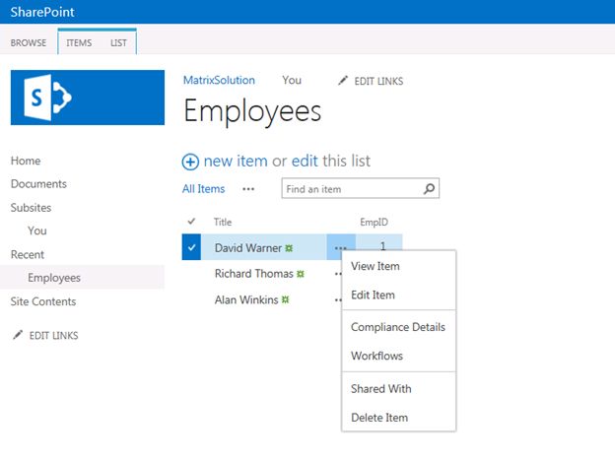Open the LIST ribbon tab
615x461 pixels.
[x=118, y=43]
